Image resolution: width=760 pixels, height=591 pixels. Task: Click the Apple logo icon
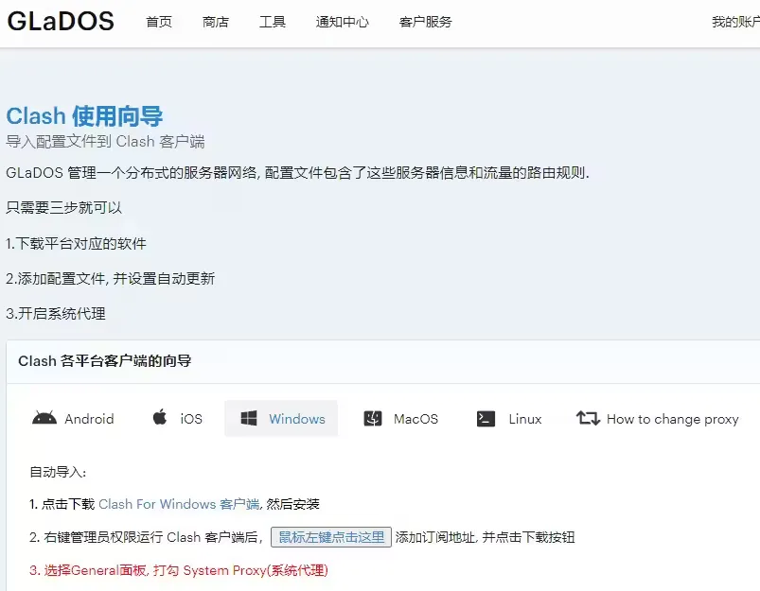(160, 418)
